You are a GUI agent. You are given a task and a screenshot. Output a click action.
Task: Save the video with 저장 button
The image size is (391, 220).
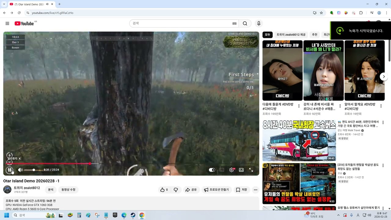pyautogui.click(x=242, y=190)
